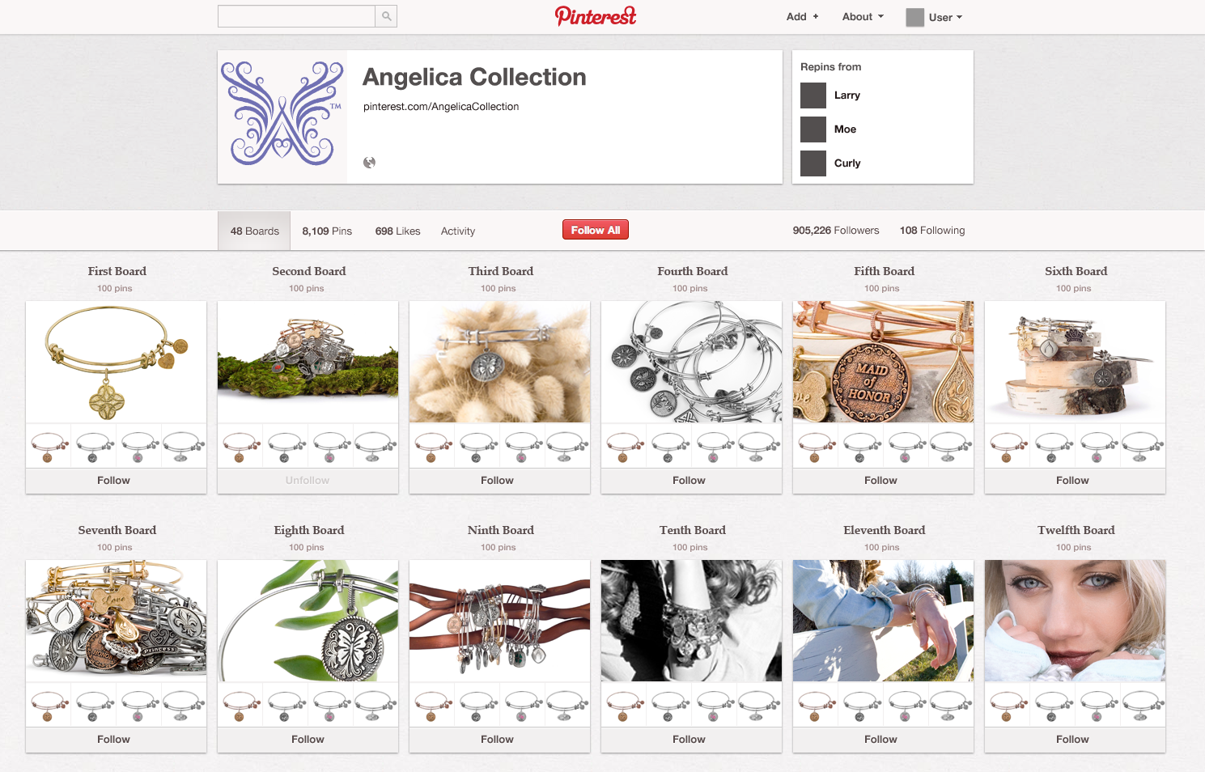Viewport: 1205px width, 772px height.
Task: Expand the Add dropdown menu
Action: click(802, 17)
